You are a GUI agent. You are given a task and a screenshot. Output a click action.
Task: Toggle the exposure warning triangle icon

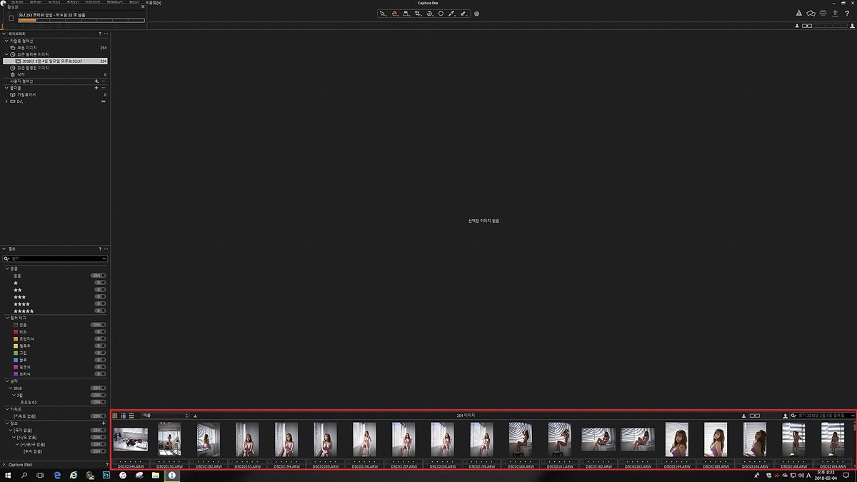pos(799,14)
